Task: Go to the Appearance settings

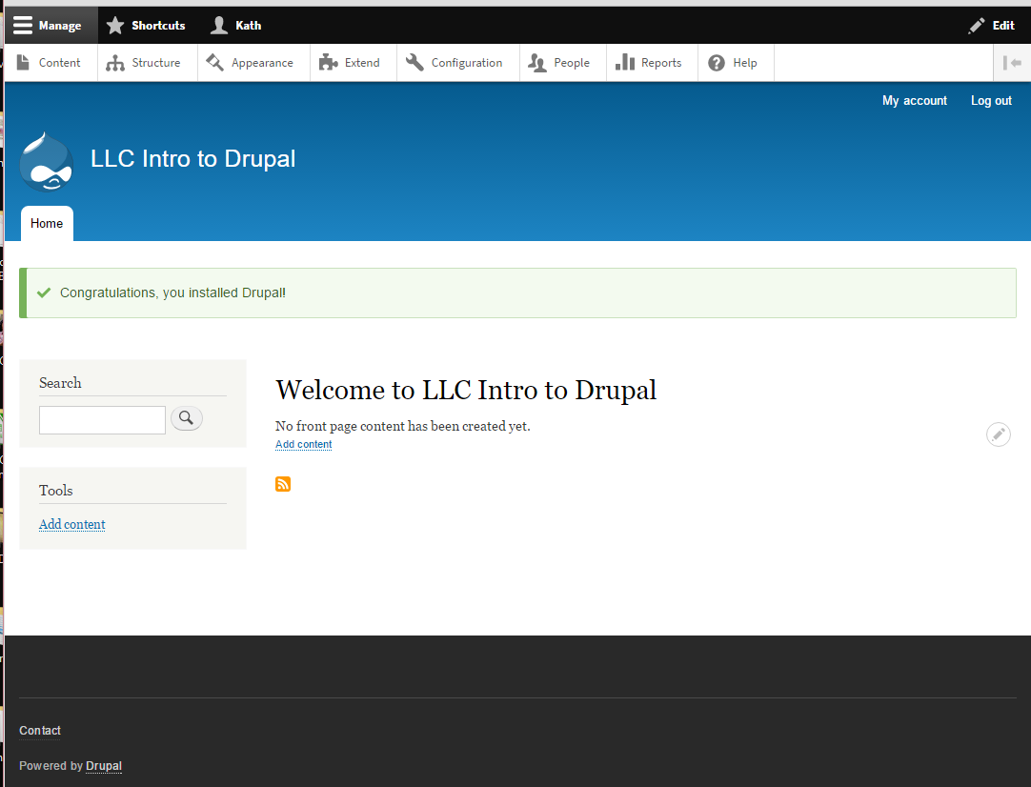Action: click(253, 63)
